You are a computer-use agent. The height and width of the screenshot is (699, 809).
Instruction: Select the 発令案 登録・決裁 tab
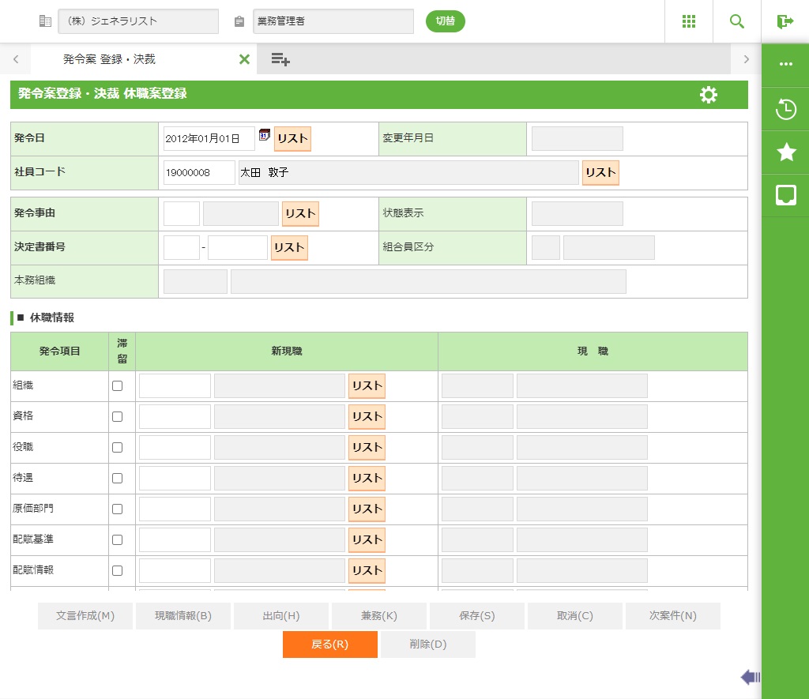tap(109, 59)
